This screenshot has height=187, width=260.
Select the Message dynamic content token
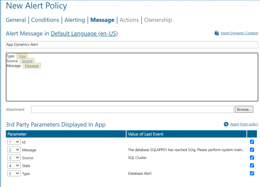click(31, 66)
